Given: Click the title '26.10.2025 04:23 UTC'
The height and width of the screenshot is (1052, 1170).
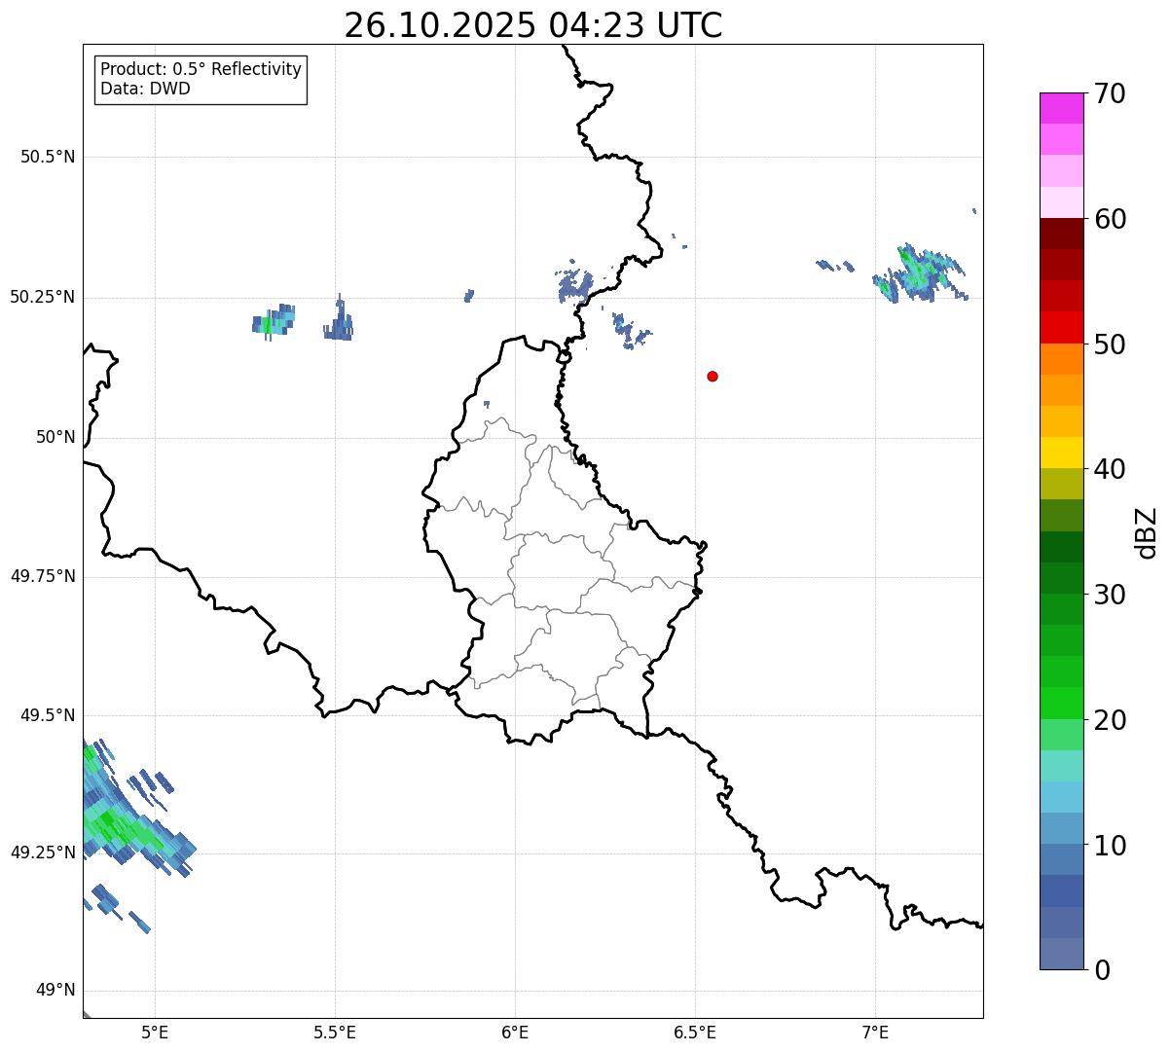Looking at the screenshot, I should tap(533, 24).
